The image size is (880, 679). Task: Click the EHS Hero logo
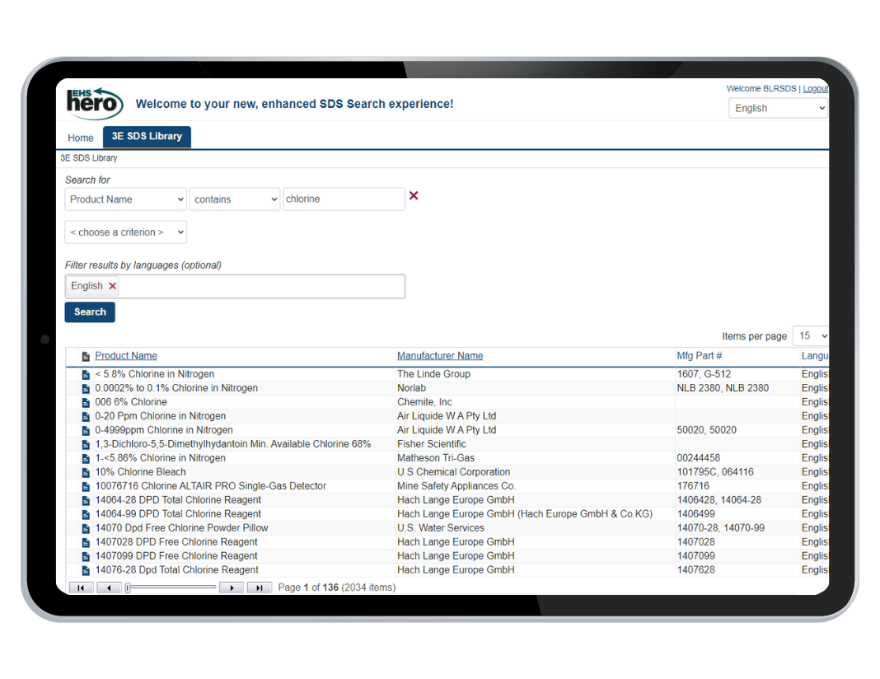point(95,104)
